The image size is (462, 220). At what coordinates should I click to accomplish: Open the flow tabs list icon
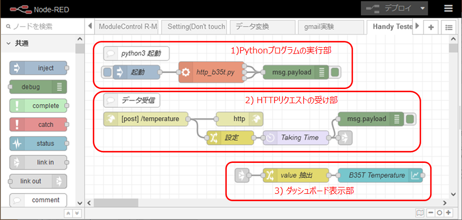point(448,27)
